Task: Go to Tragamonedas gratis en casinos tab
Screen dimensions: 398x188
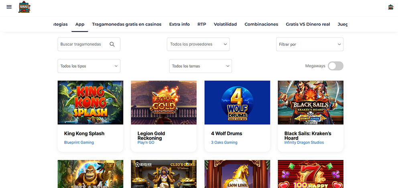Action: coord(127,24)
